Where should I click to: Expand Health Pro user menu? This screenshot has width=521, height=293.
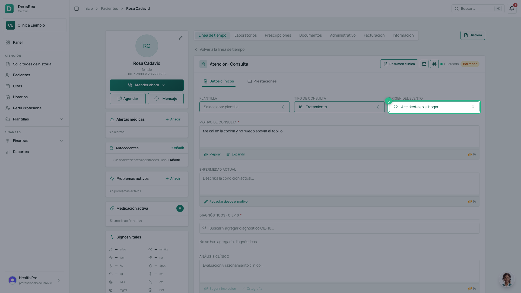tap(35, 280)
